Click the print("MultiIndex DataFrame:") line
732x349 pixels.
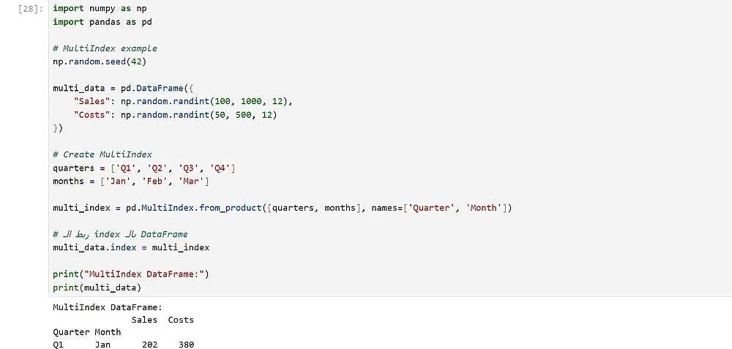tap(130, 274)
